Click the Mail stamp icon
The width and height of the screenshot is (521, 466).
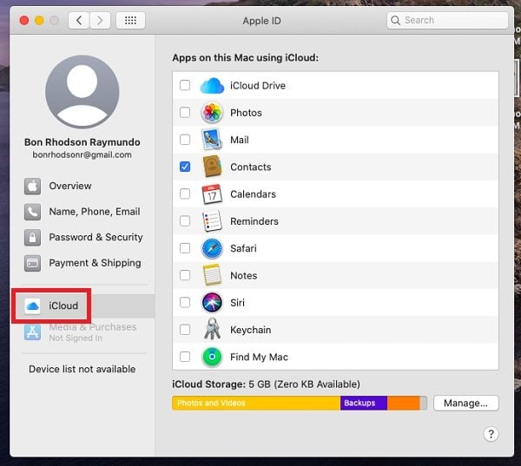[x=212, y=140]
